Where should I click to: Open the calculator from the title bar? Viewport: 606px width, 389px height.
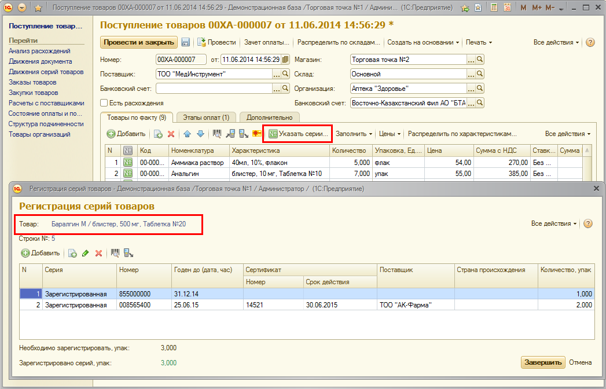click(493, 8)
